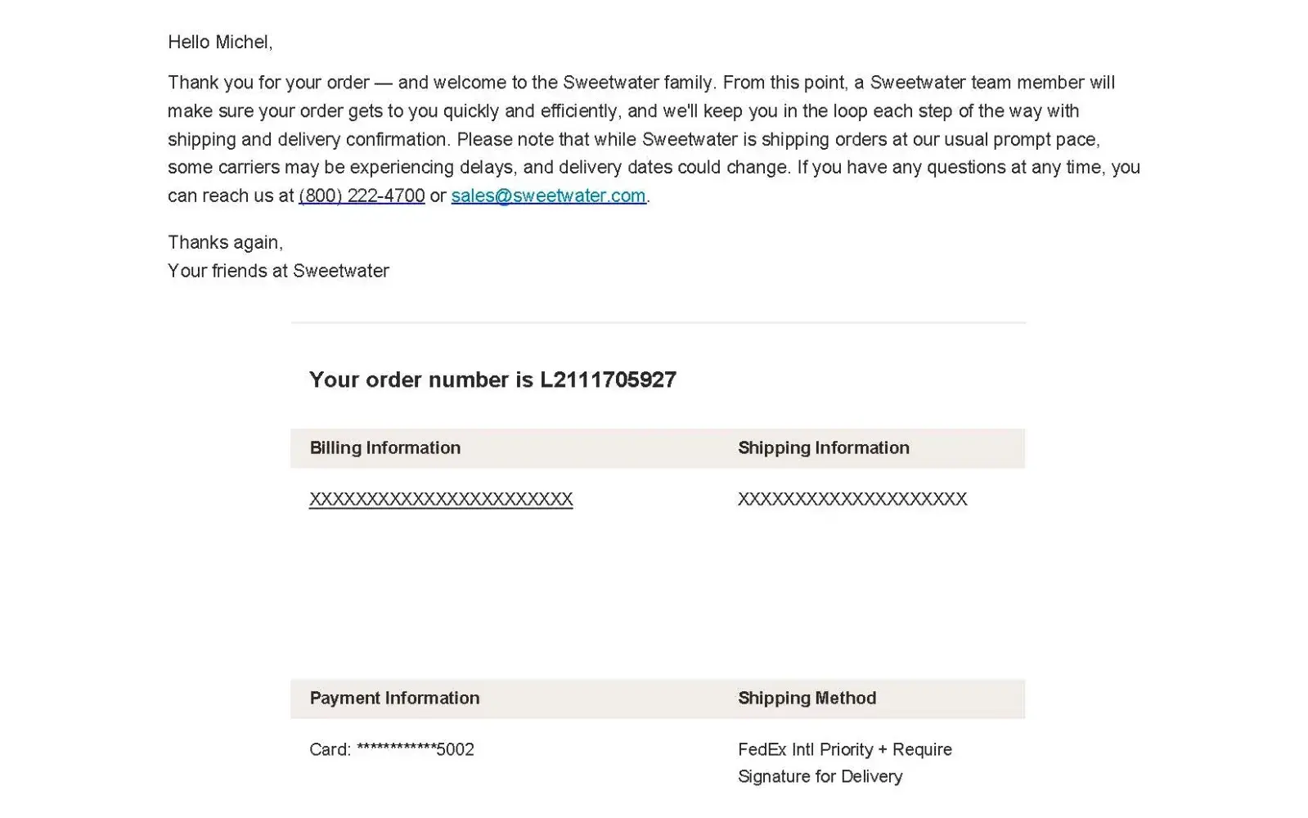Click the Hello Michel greeting

click(220, 42)
